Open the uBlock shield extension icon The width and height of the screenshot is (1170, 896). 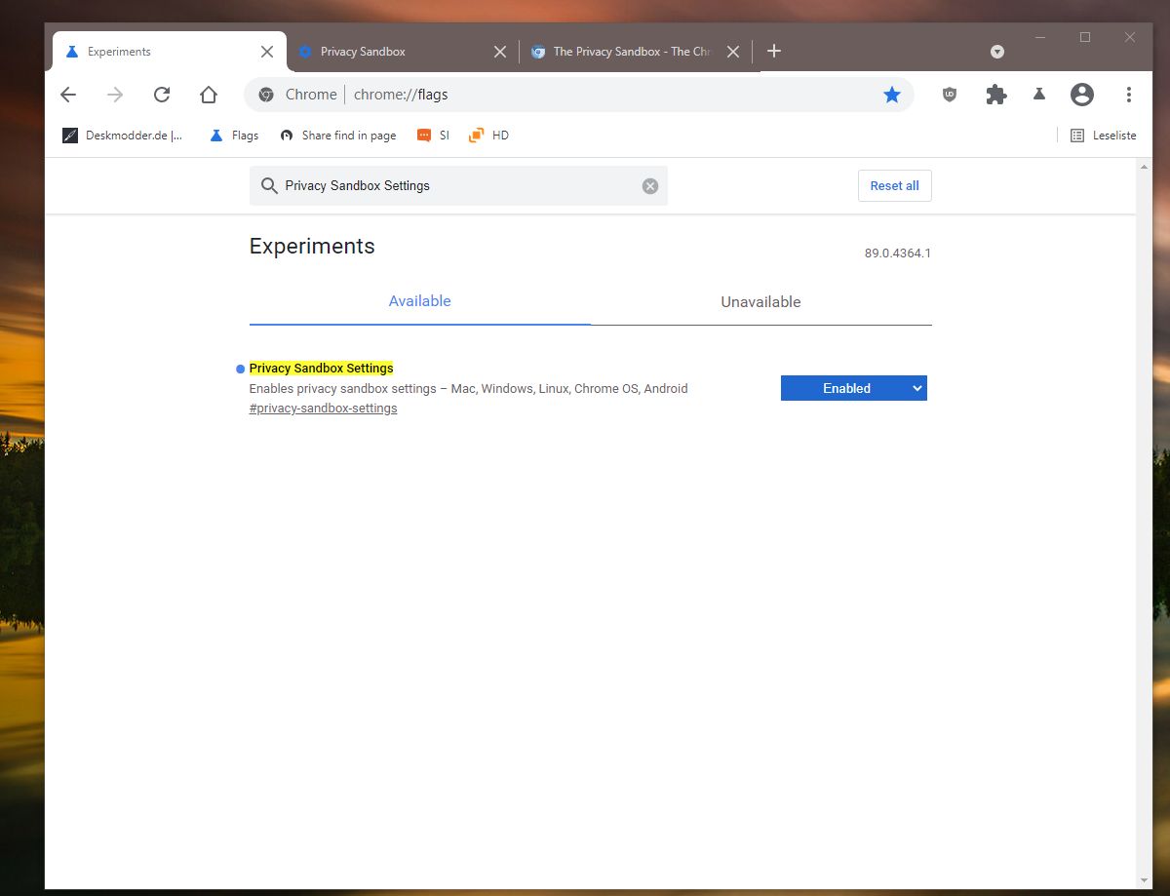point(950,95)
